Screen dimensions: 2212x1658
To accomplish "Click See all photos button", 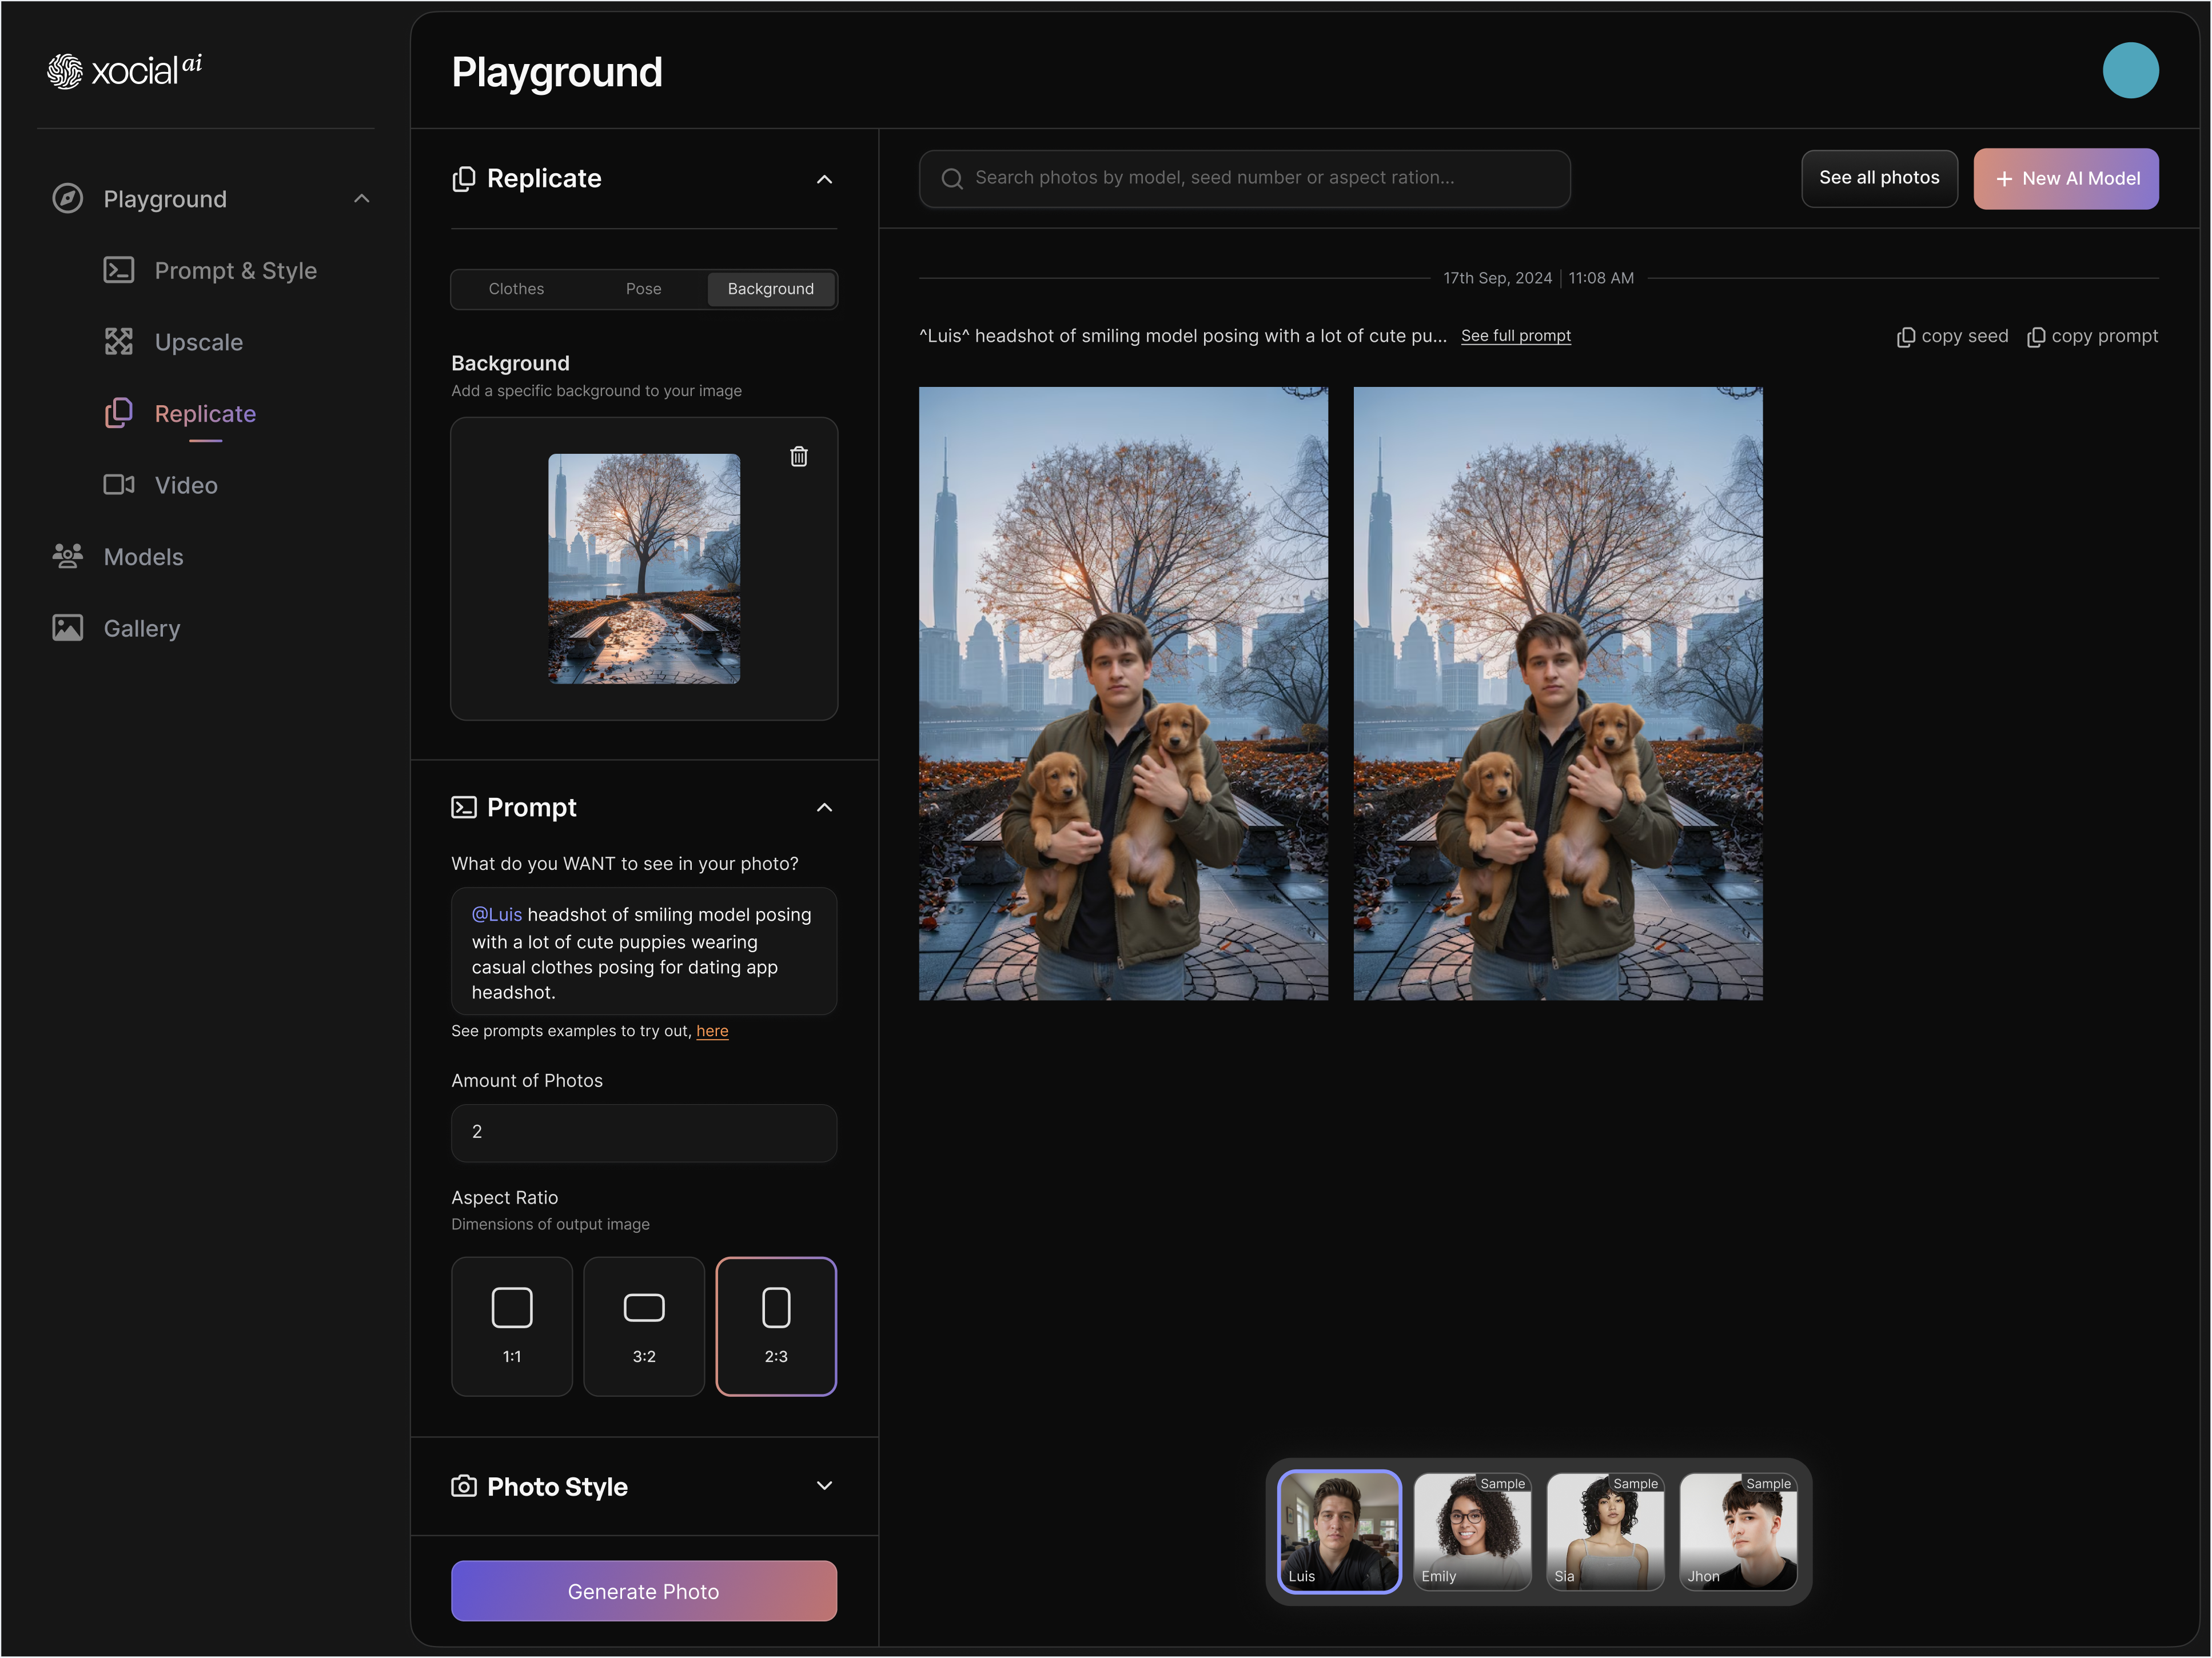I will pos(1879,179).
